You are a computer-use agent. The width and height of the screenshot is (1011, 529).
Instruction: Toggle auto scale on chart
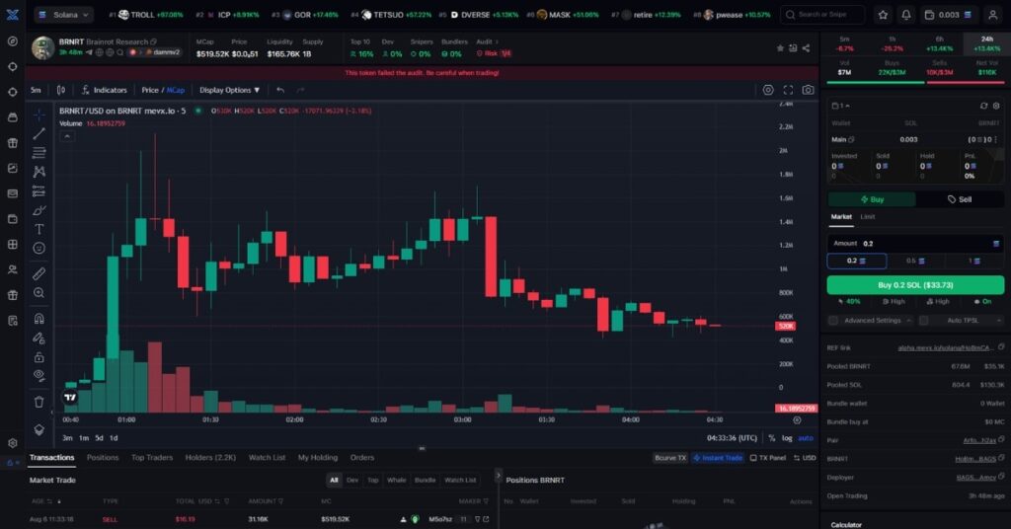(806, 438)
